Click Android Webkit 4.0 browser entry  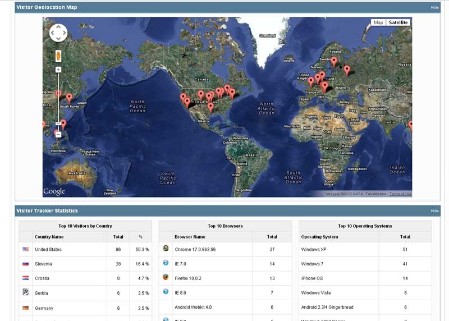193,307
